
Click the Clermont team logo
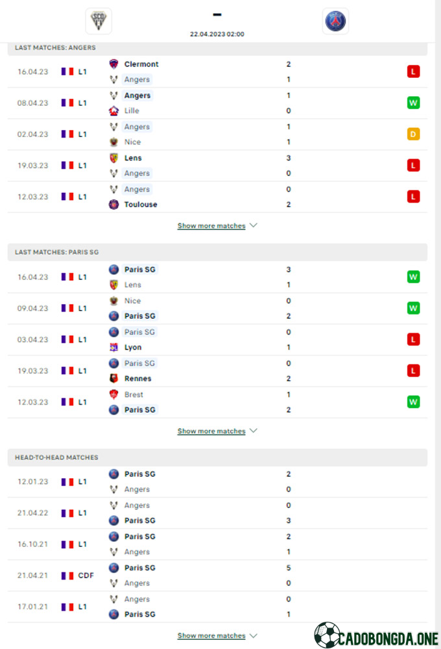[x=113, y=64]
